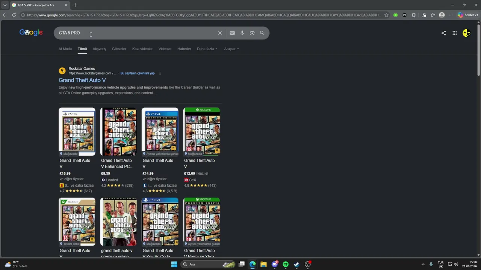Open a new browser tab
This screenshot has width=481, height=270.
(x=75, y=5)
